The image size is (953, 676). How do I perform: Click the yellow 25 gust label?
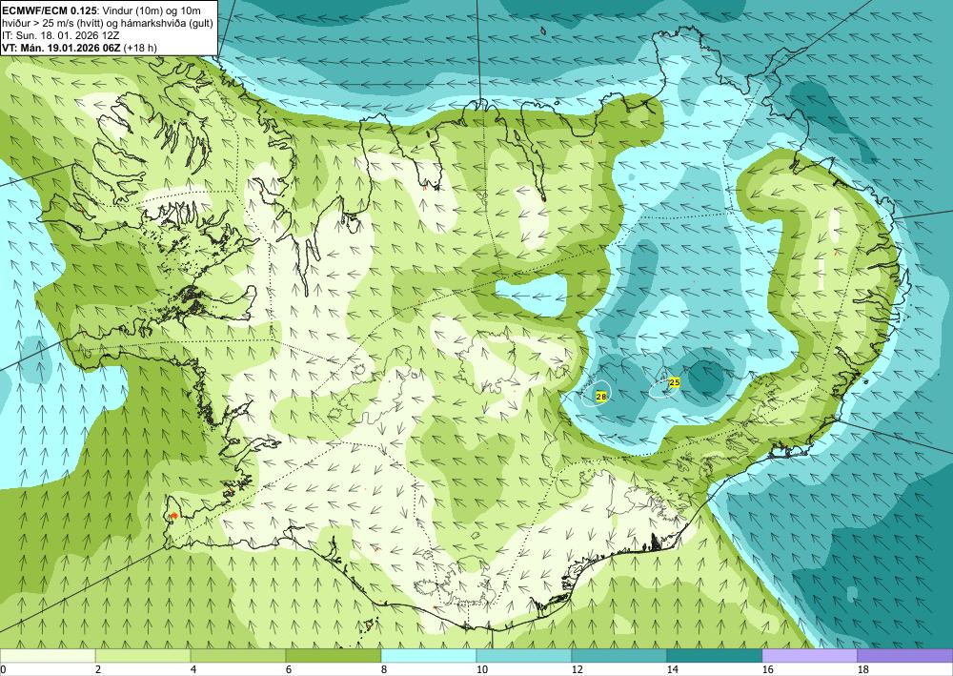click(674, 382)
